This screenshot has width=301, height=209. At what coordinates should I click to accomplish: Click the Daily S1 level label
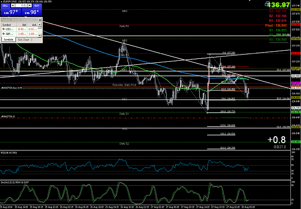tap(124, 114)
